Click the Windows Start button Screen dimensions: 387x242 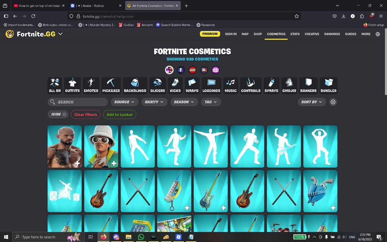tap(6, 237)
